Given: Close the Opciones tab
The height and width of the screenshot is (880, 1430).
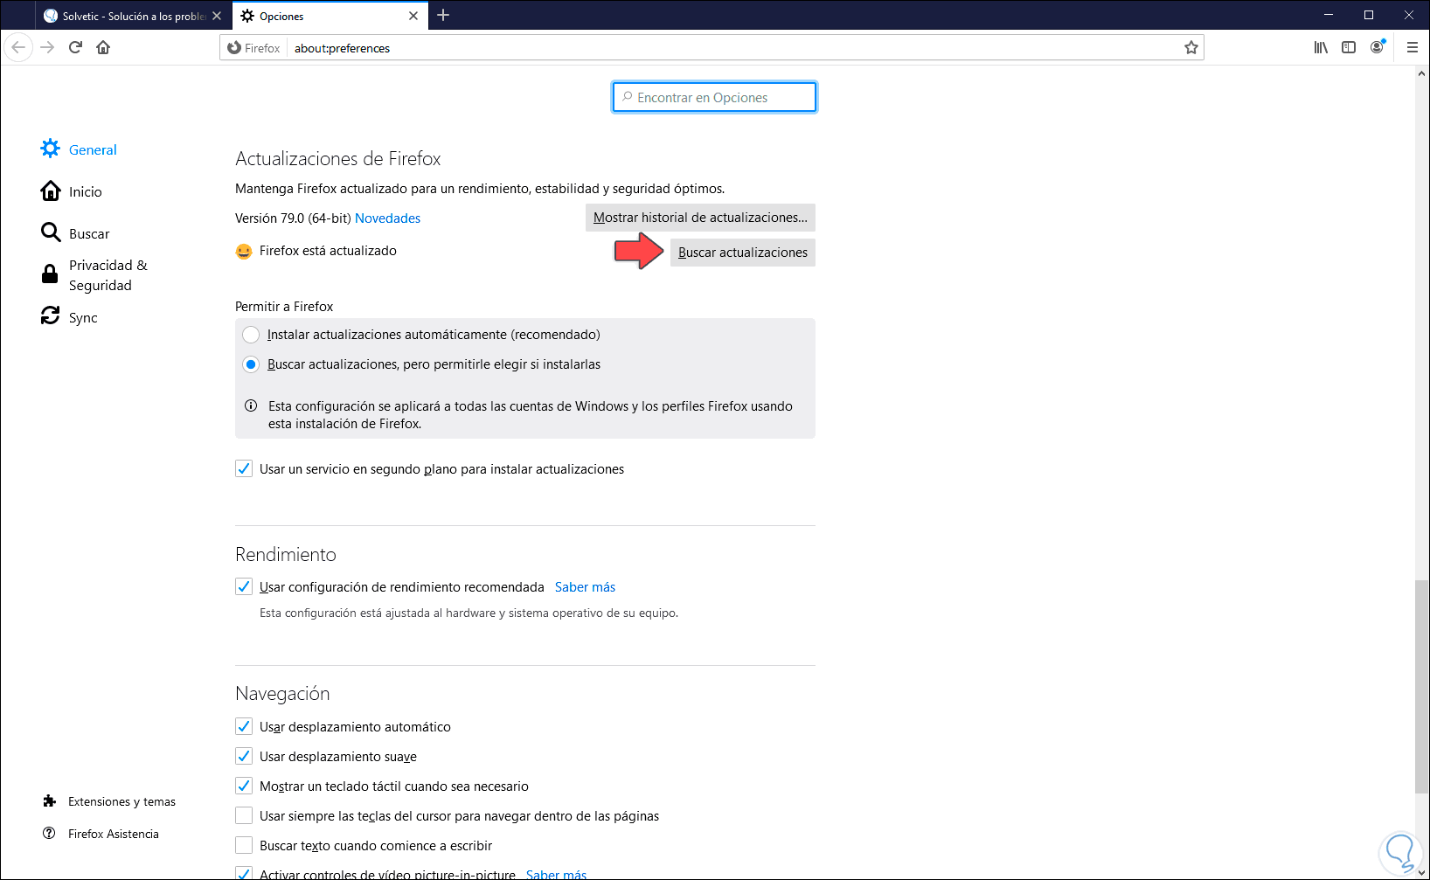Looking at the screenshot, I should (413, 16).
